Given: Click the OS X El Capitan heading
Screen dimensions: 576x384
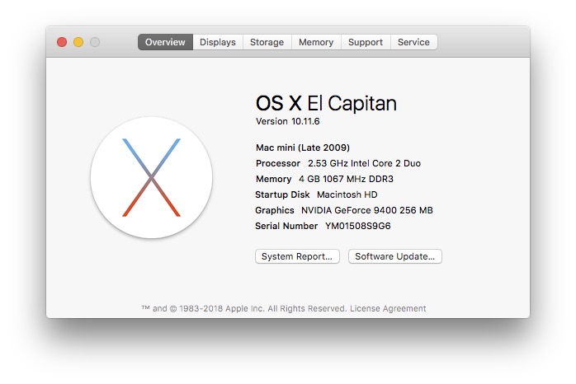Looking at the screenshot, I should tap(326, 103).
